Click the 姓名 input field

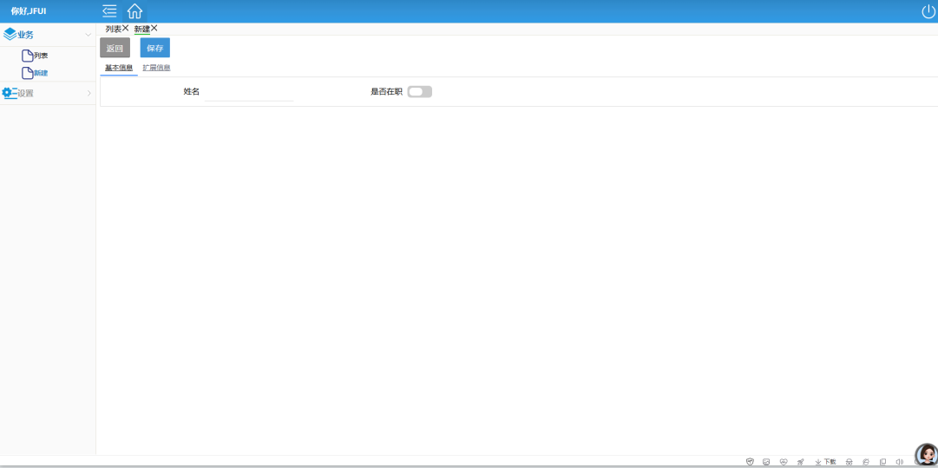[249, 92]
